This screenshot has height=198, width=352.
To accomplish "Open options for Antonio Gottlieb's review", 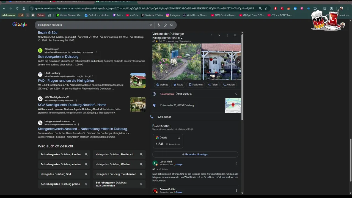I will tap(236, 191).
